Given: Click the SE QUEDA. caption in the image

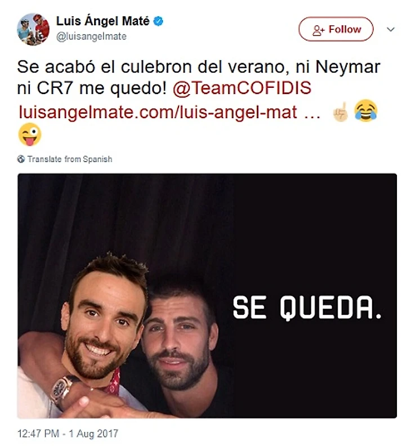Looking at the screenshot, I should click(307, 308).
